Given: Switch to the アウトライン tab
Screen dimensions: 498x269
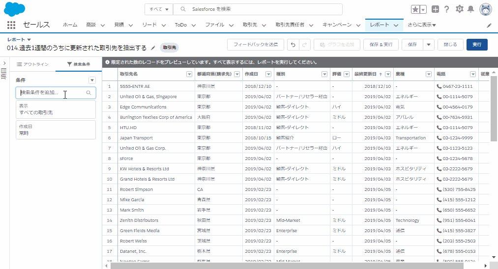Looking at the screenshot, I should pos(33,64).
